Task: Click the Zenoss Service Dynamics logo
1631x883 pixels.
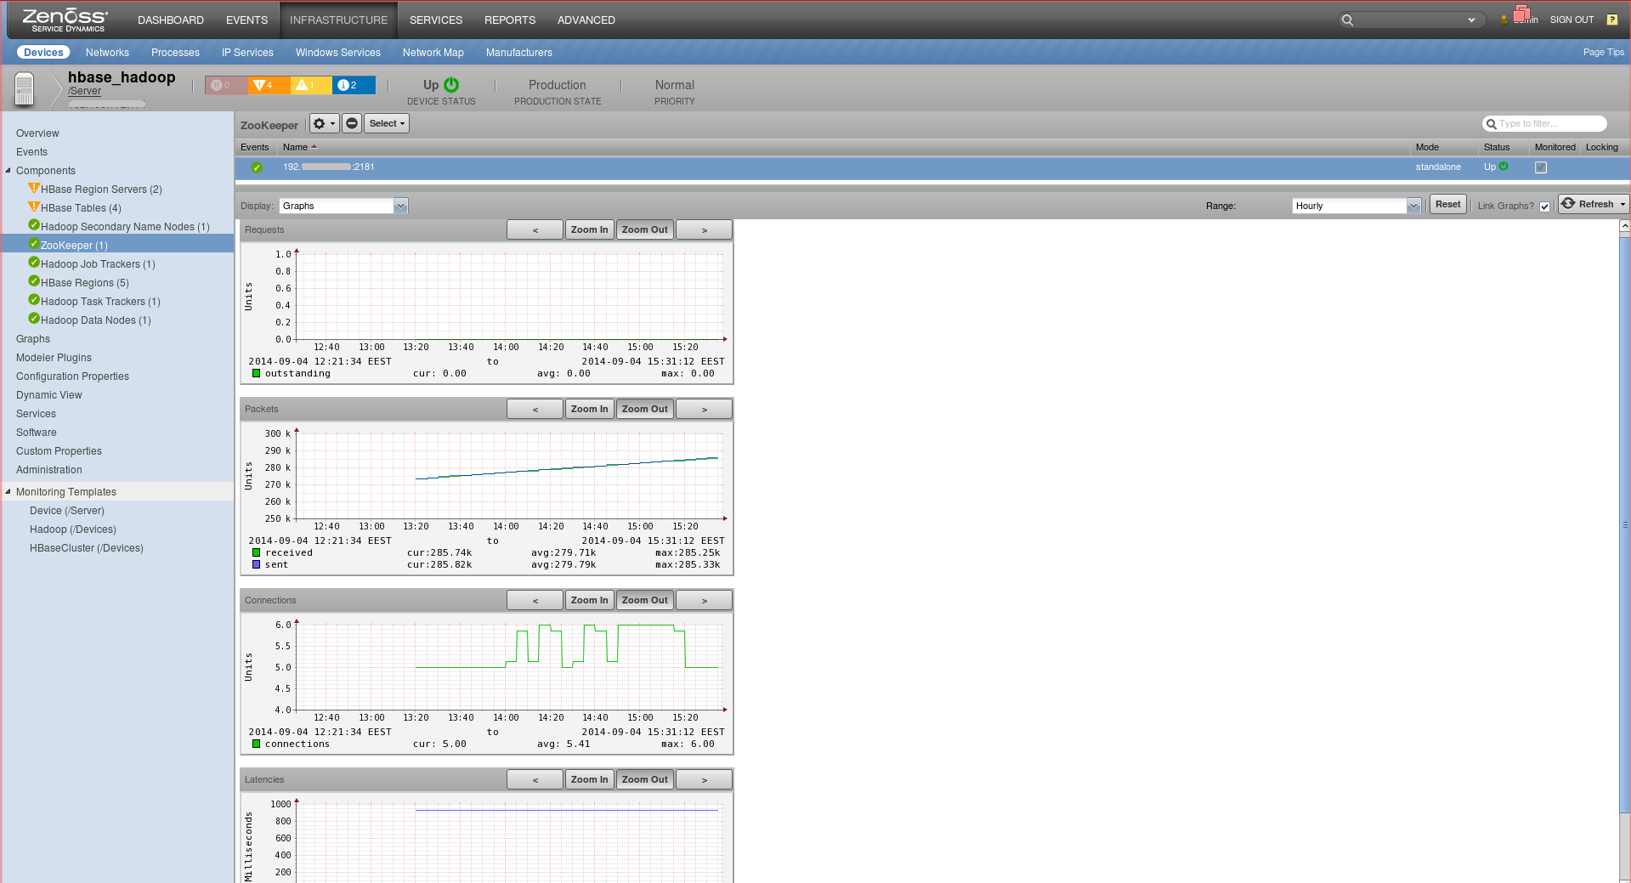Action: (65, 20)
